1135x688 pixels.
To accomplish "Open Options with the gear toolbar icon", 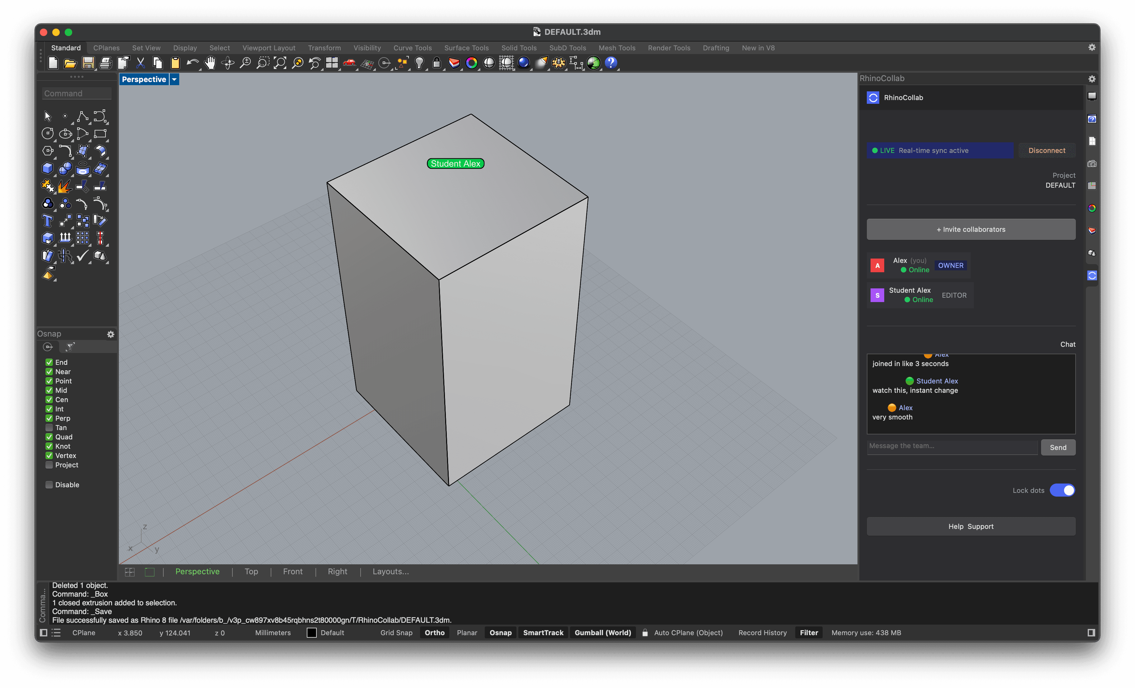I will tap(559, 63).
